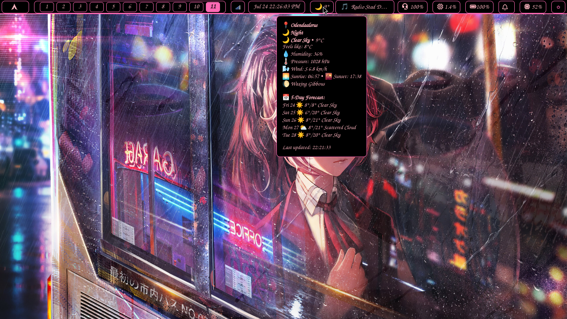This screenshot has width=567, height=319.
Task: Select workspace 4 in the bar
Action: click(97, 7)
